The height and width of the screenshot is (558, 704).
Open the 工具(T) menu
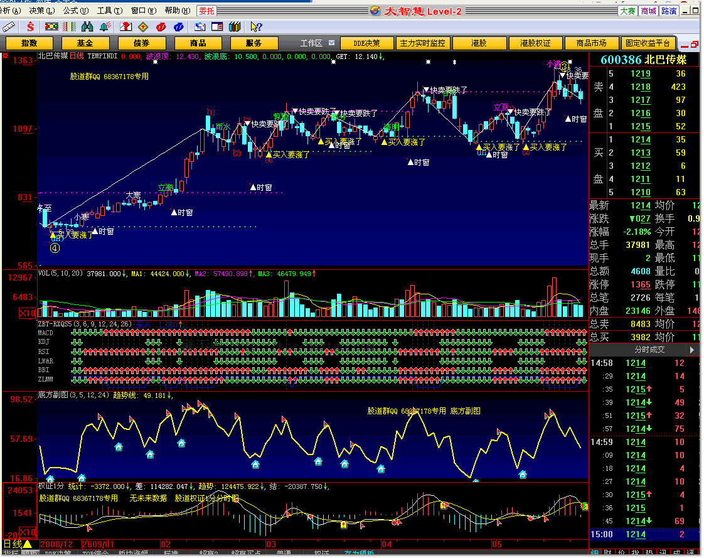point(110,11)
